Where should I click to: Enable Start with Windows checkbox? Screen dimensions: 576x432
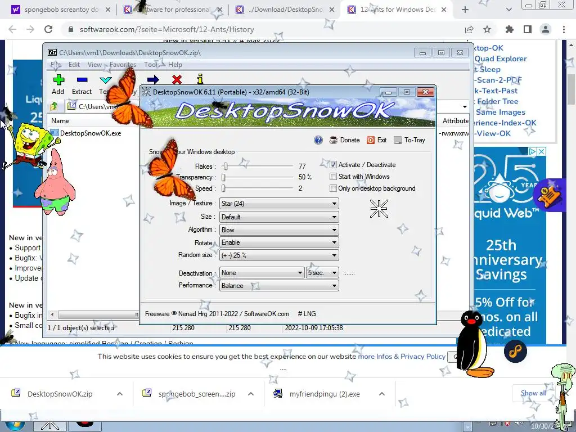(333, 177)
